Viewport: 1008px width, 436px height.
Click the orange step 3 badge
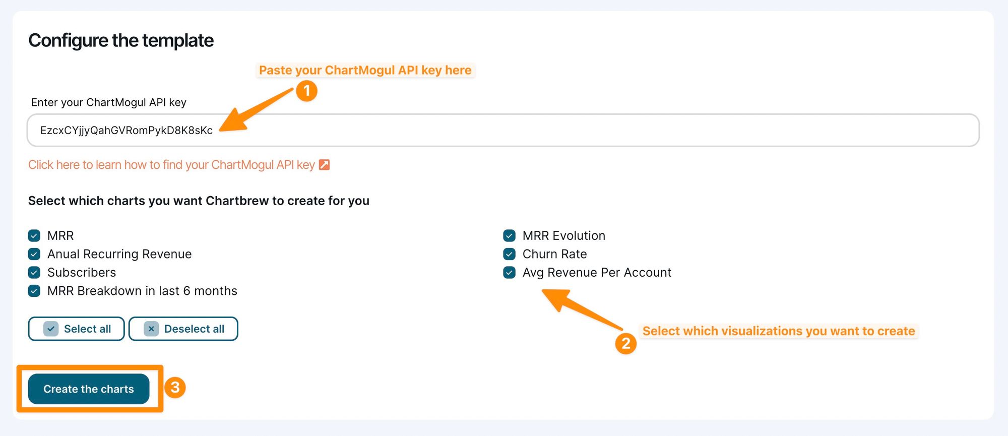pos(175,388)
